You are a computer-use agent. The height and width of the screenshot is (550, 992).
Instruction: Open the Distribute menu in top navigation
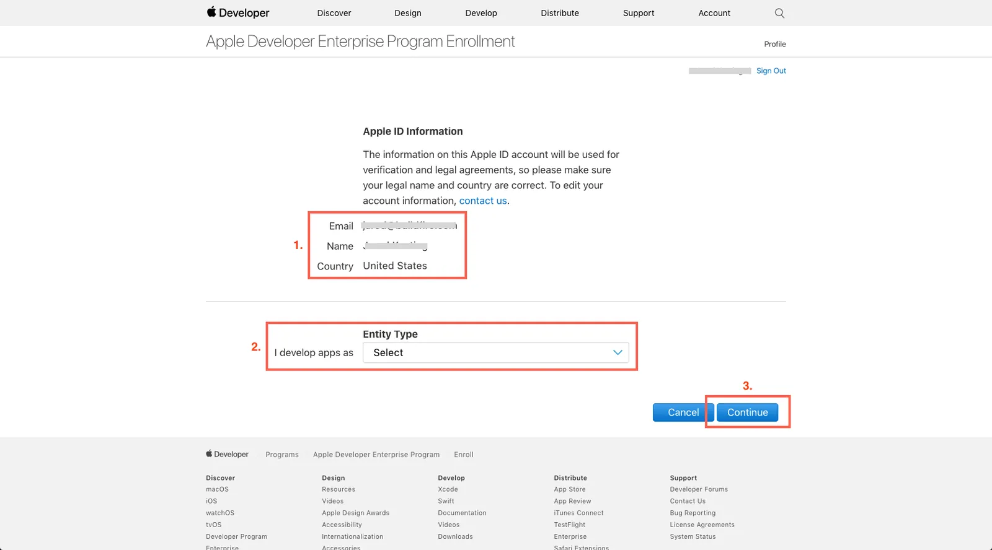(560, 13)
